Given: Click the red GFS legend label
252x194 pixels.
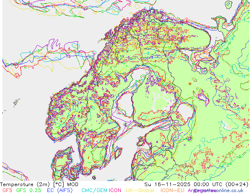Looking at the screenshot, I should click(x=8, y=190).
